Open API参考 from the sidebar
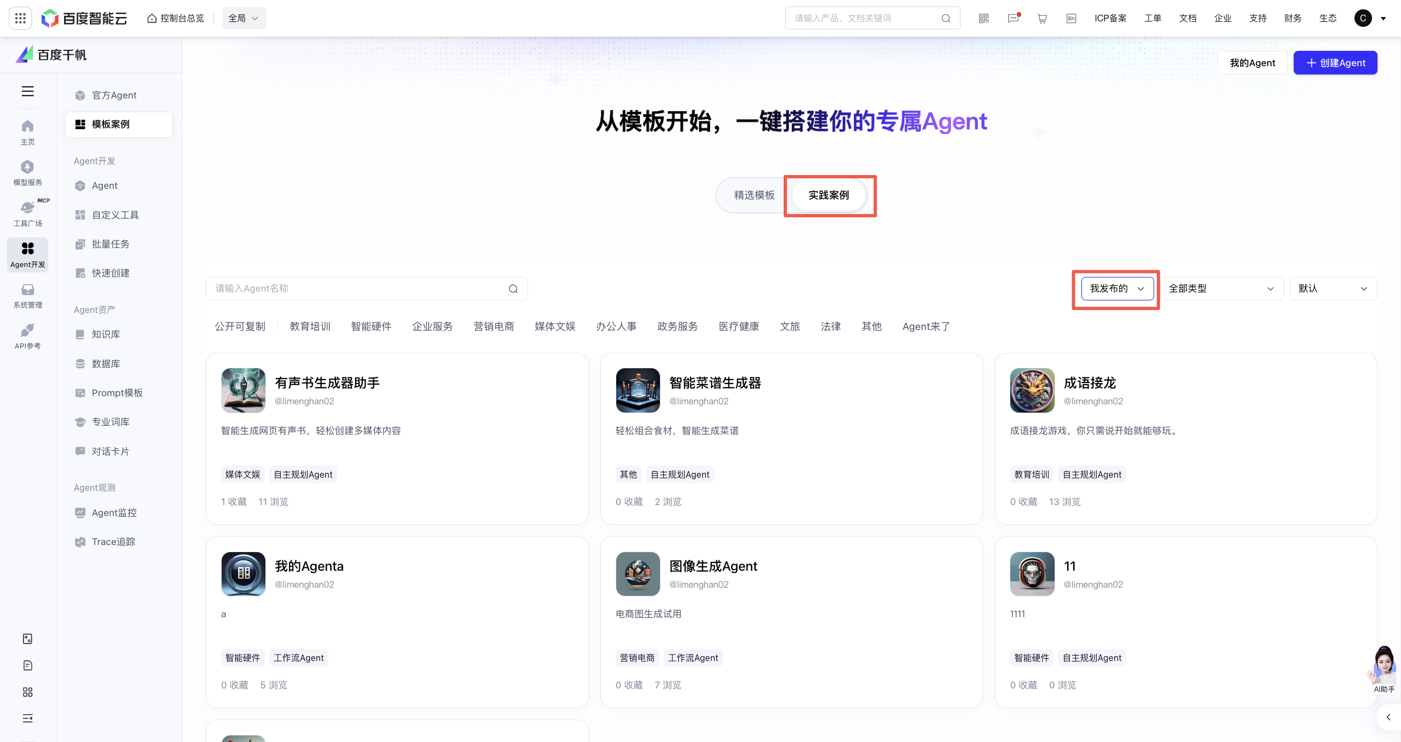This screenshot has width=1401, height=742. (x=27, y=337)
